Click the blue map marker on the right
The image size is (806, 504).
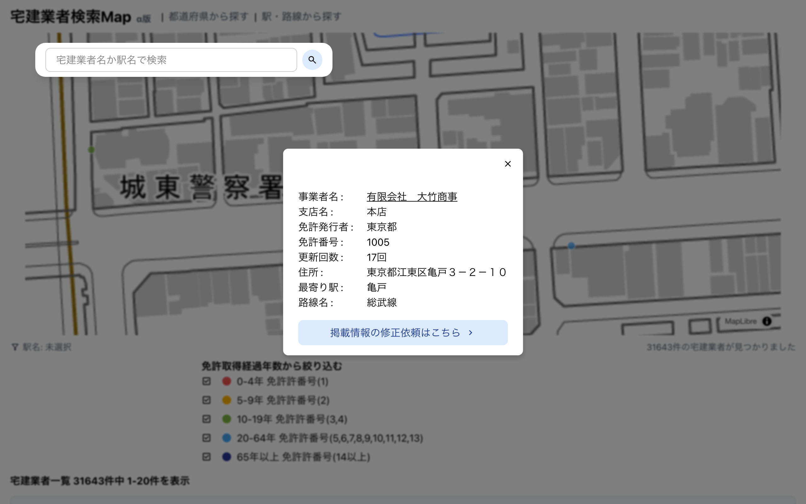pos(571,246)
